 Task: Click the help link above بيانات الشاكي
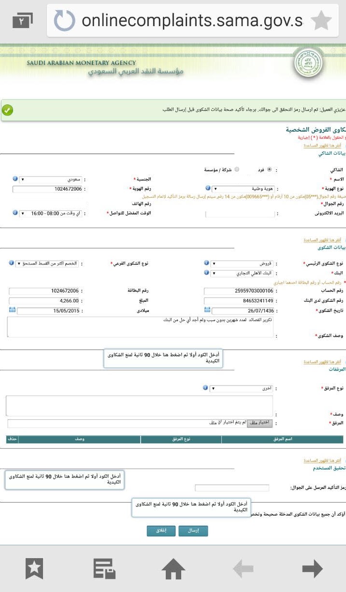[322, 146]
